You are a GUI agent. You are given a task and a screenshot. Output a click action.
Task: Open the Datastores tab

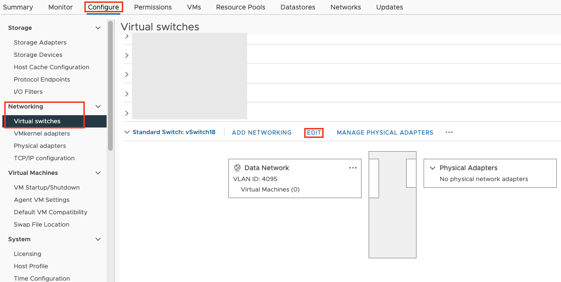[298, 7]
